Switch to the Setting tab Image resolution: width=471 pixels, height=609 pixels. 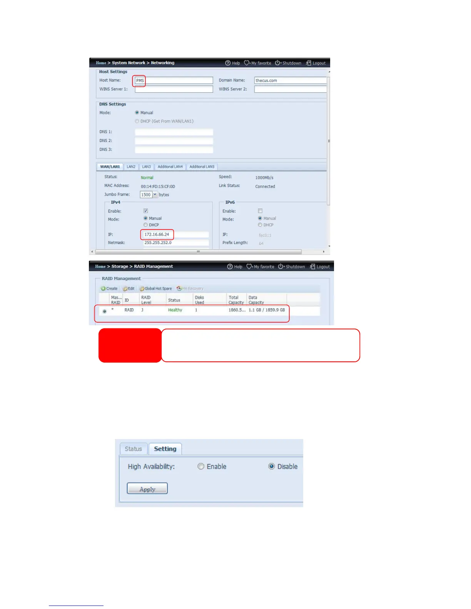165,449
